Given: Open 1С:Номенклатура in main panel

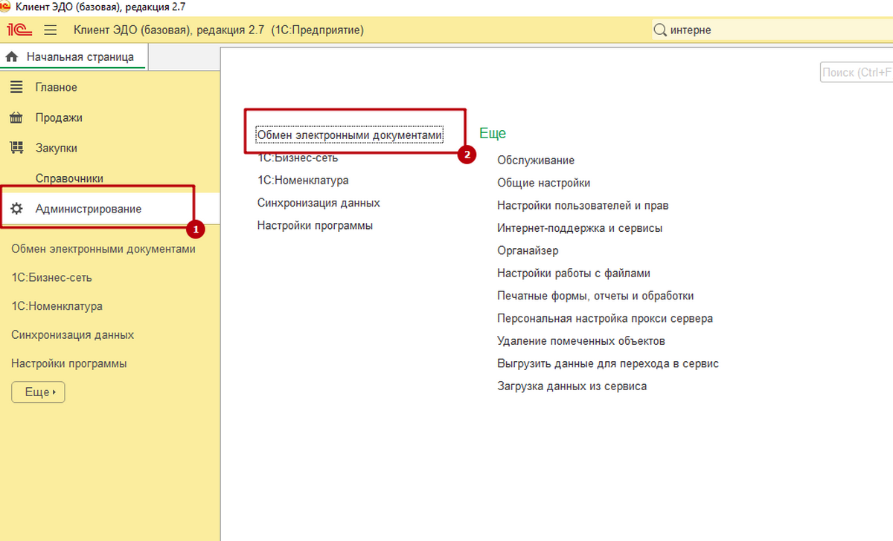Looking at the screenshot, I should (x=303, y=181).
